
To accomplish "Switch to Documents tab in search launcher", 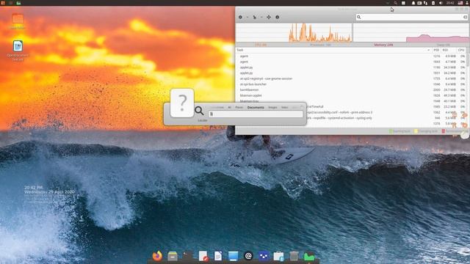I will pos(256,107).
